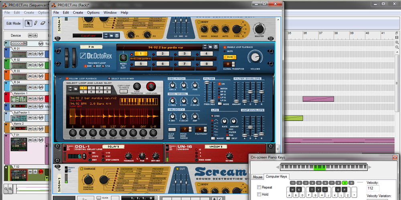Switch to Mouse tab in Piano Keys
401x200 pixels.
(x=257, y=177)
